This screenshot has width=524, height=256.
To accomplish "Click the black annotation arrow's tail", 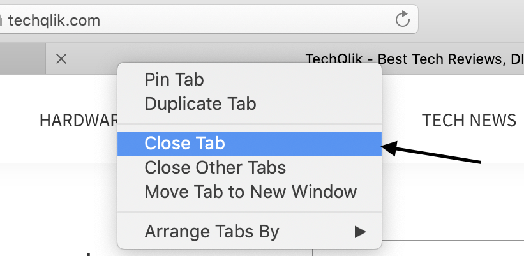I will (480, 162).
